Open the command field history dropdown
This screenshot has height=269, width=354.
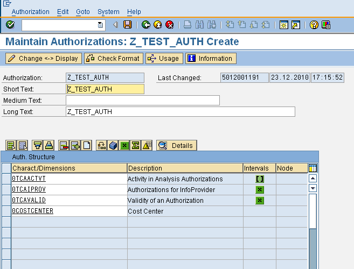100,25
